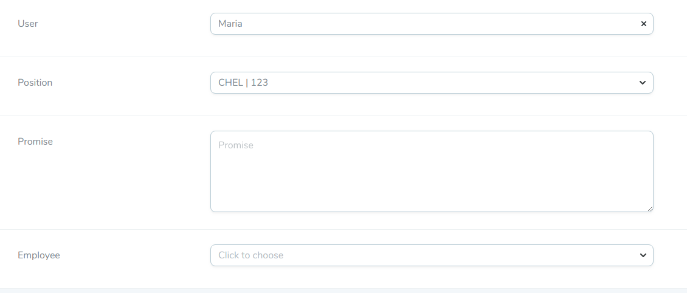Click the 'Position' field label
This screenshot has height=293, width=687.
pos(35,83)
